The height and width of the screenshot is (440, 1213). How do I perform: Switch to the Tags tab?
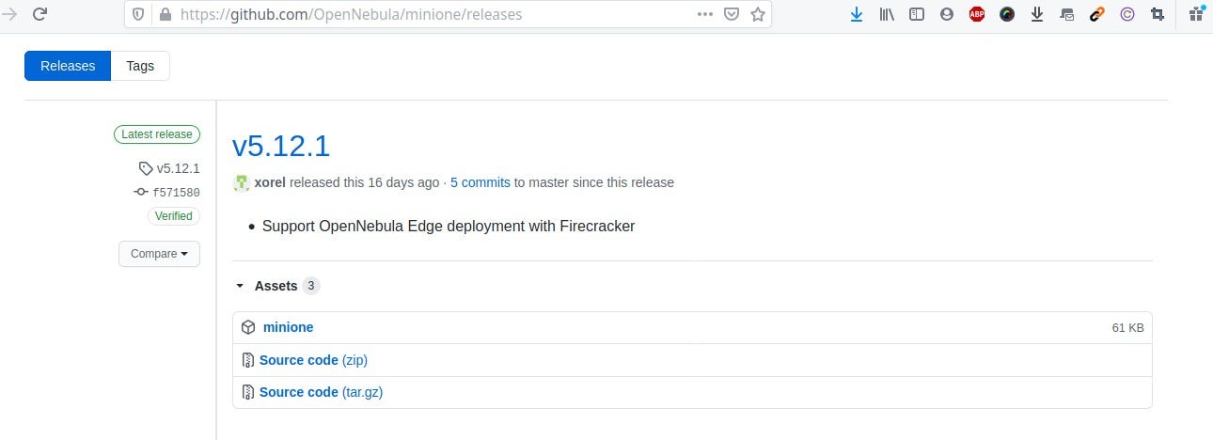140,66
